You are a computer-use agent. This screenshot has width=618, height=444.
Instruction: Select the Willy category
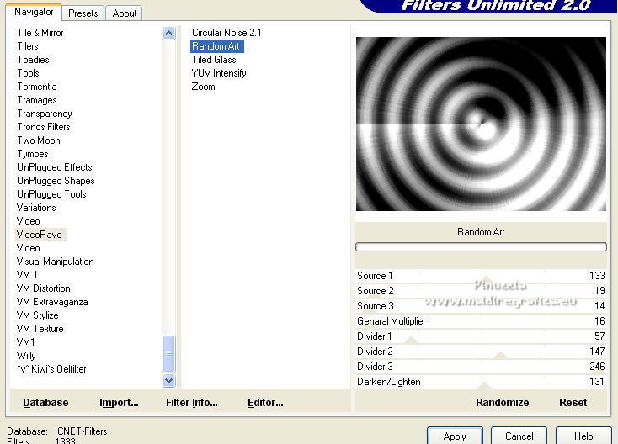click(x=26, y=356)
